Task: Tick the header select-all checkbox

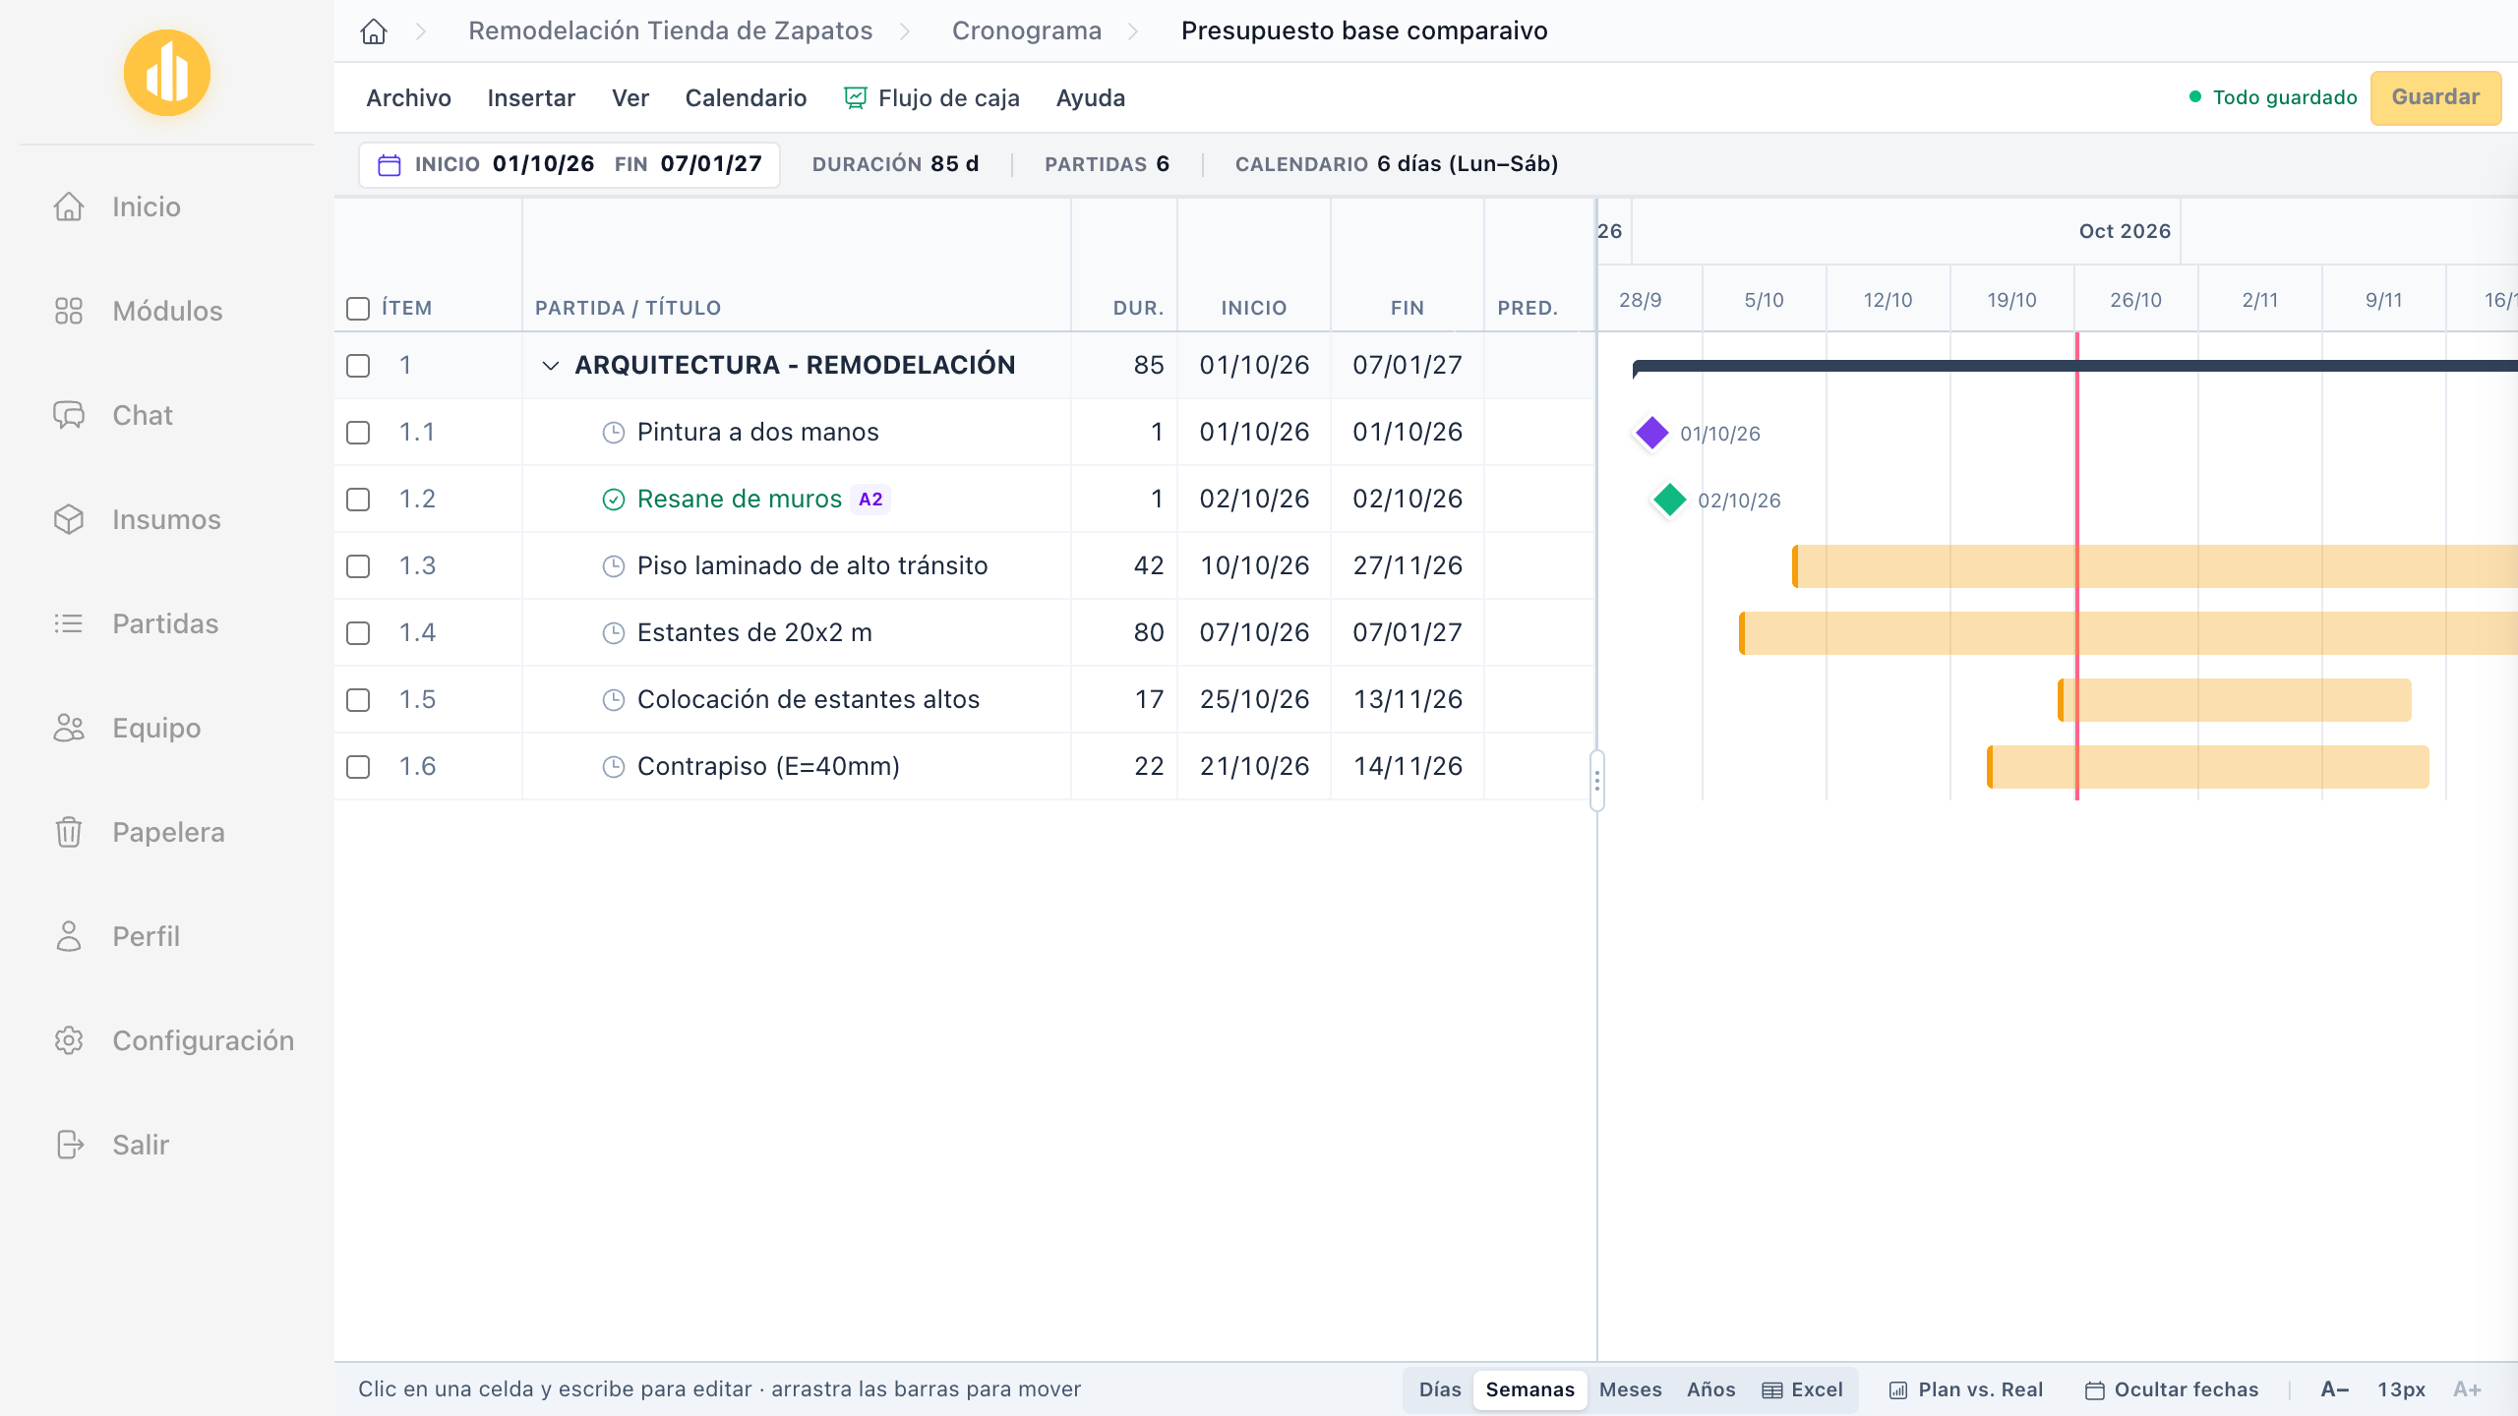Action: coord(358,309)
